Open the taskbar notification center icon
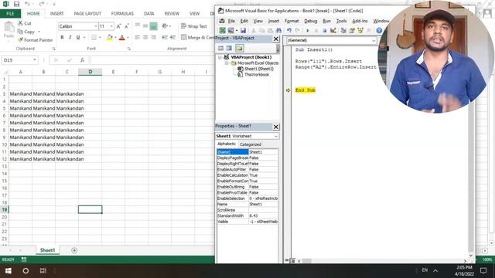Screen dimensions: 495x278 pyautogui.click(x=483, y=271)
